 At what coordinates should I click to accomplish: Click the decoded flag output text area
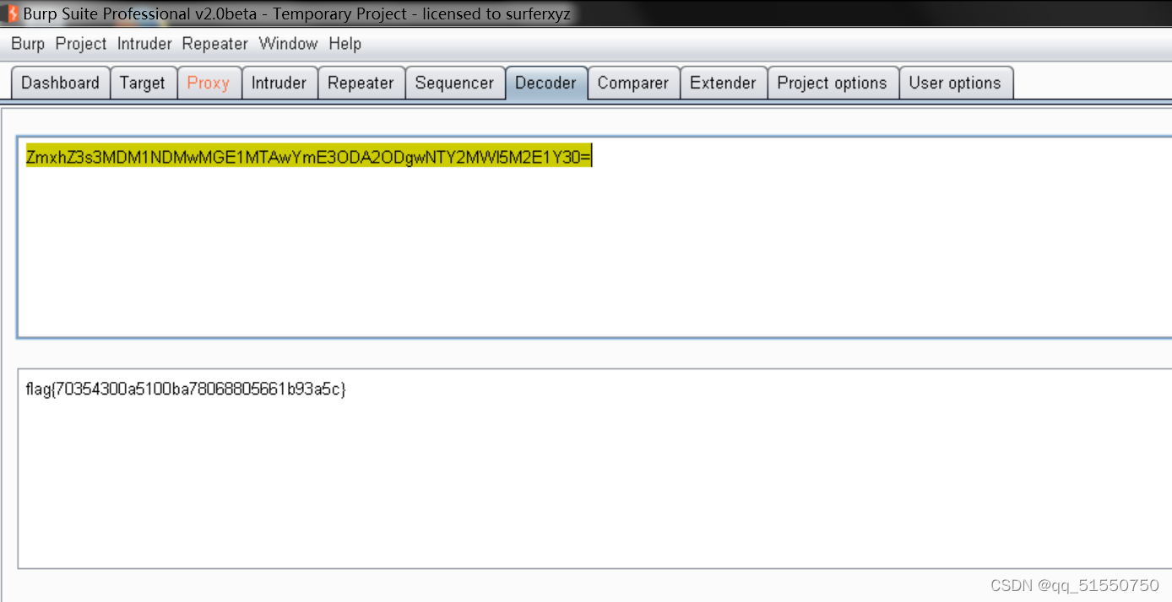click(x=185, y=389)
